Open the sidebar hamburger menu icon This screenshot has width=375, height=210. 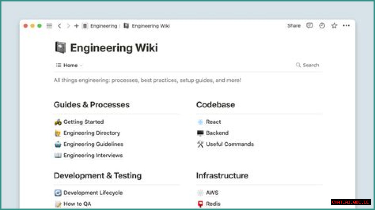click(49, 26)
